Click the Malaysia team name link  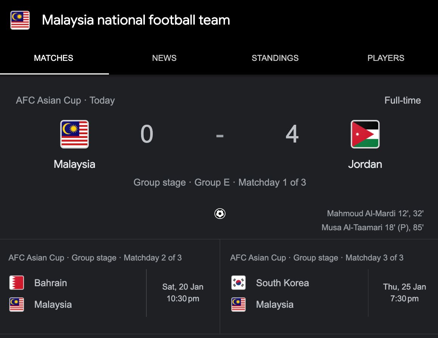[74, 164]
